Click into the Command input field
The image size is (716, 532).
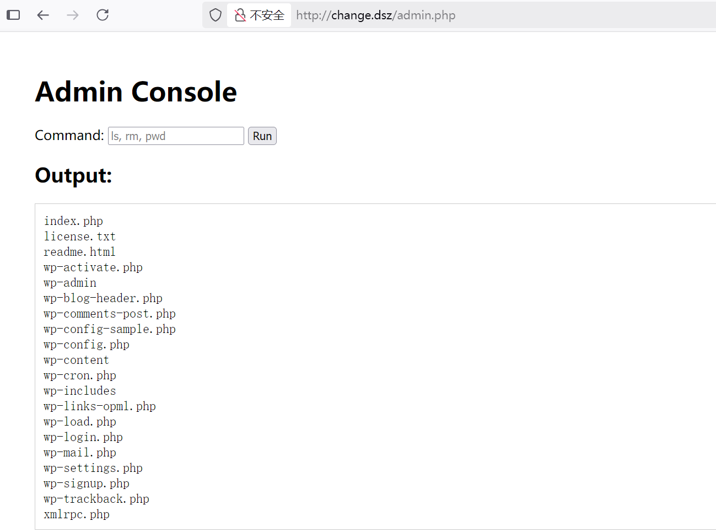176,136
